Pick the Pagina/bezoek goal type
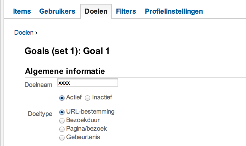This screenshot has height=146, width=246. tap(62, 129)
